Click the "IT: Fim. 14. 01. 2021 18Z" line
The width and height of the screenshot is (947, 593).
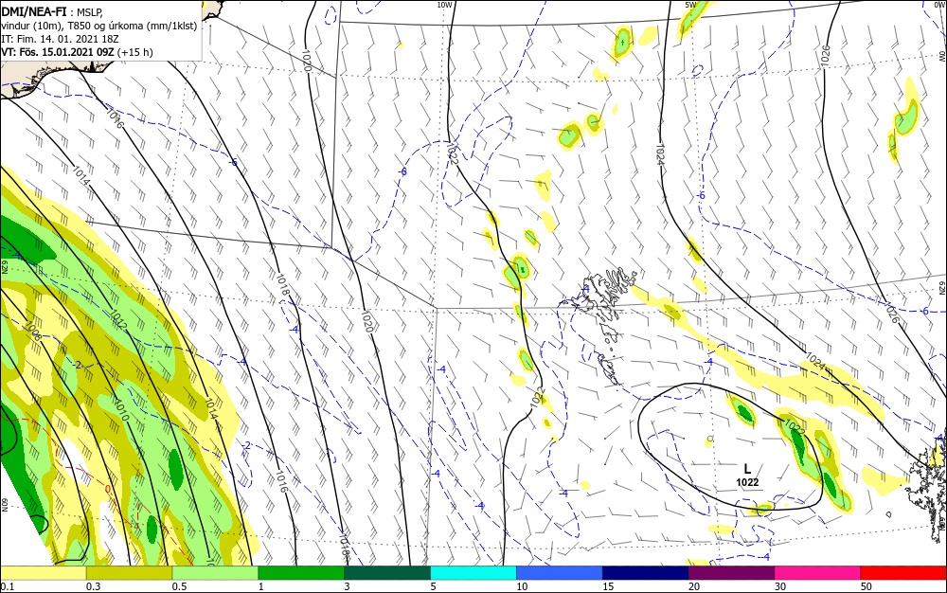point(59,39)
